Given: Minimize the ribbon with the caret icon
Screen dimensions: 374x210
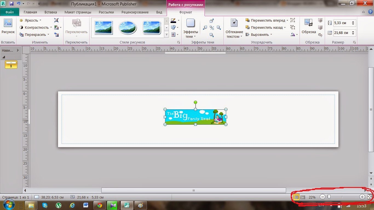Looking at the screenshot, I should [363, 12].
